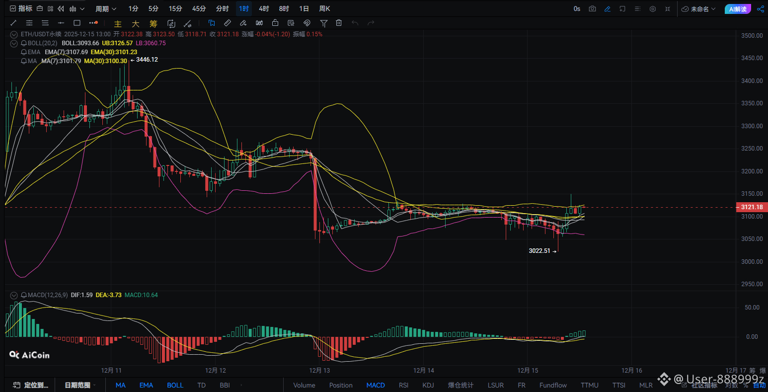Screen dimensions: 768x392
Task: Switch to the 5分 timeframe
Action: tap(154, 8)
